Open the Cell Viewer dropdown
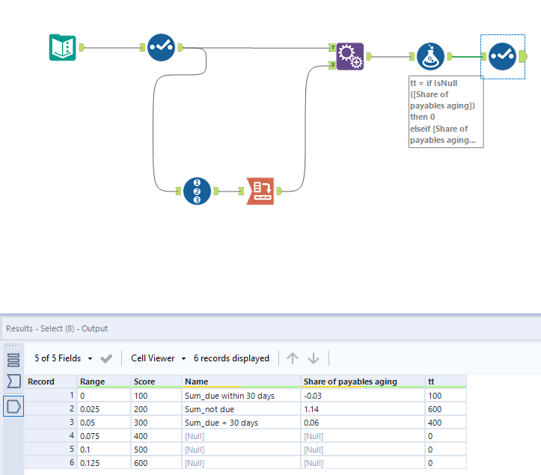This screenshot has height=475, width=541. click(159, 358)
